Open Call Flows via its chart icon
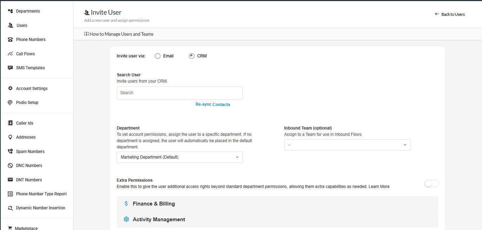 10,54
